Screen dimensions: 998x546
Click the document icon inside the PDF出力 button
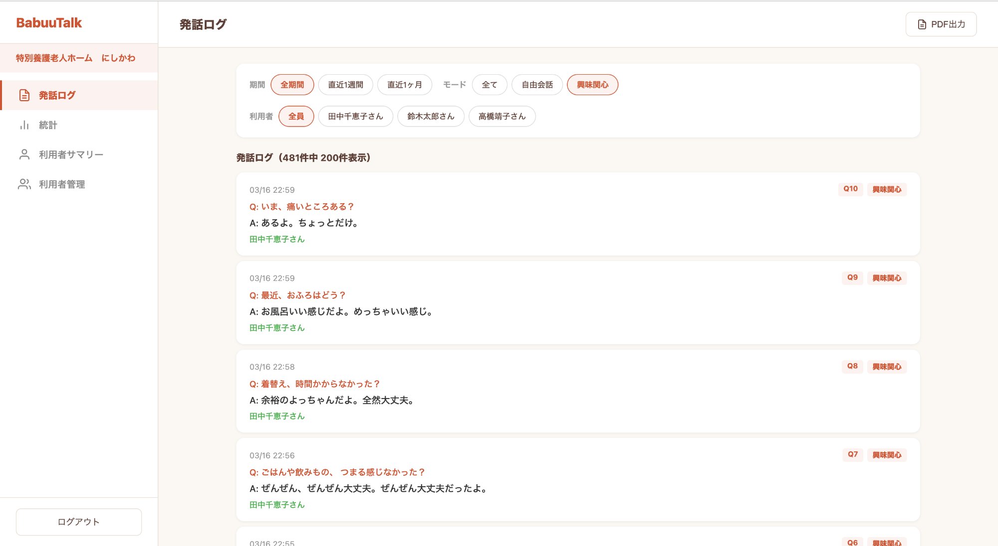pos(922,23)
